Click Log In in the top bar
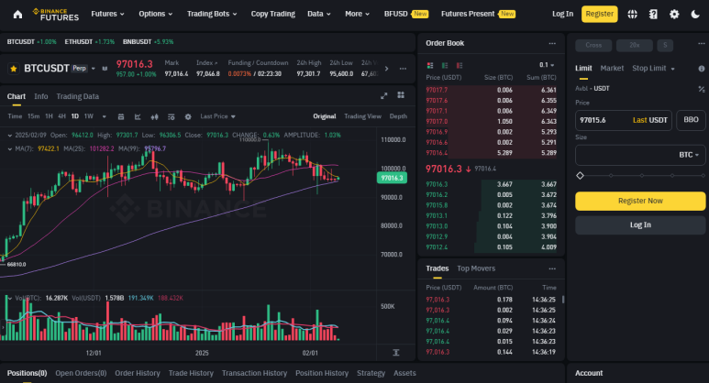Screen dimensions: 709x383 [x=562, y=14]
